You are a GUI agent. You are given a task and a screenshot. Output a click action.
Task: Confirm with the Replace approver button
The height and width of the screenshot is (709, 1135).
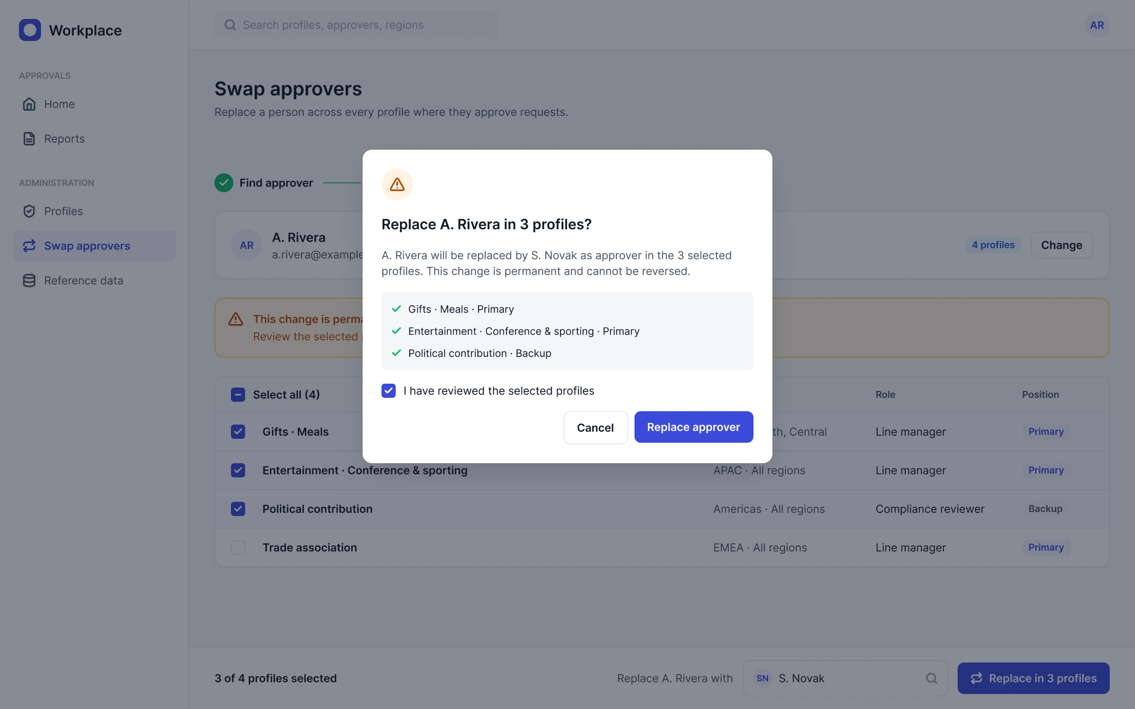pyautogui.click(x=693, y=427)
